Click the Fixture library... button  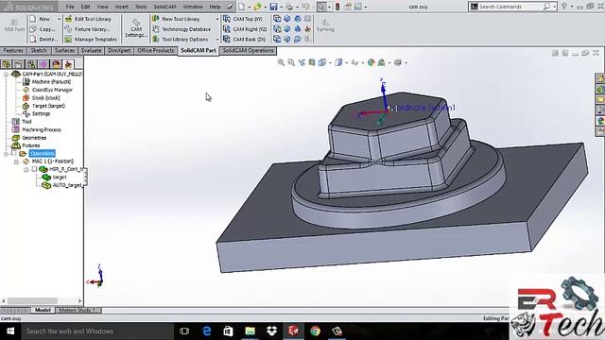[x=87, y=29]
